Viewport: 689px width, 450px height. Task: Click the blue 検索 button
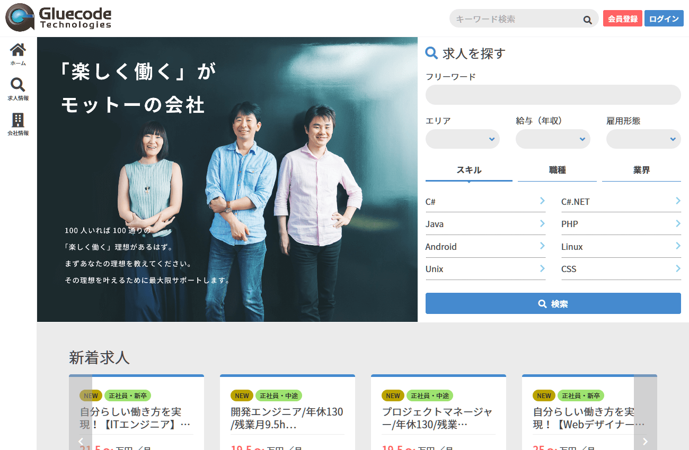coord(553,303)
